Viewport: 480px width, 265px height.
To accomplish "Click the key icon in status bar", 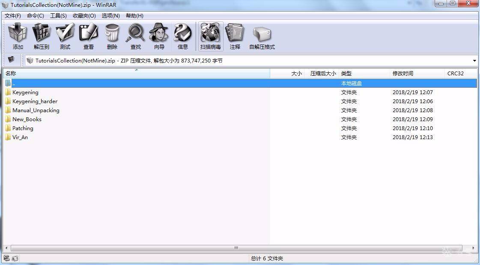I will [15, 259].
